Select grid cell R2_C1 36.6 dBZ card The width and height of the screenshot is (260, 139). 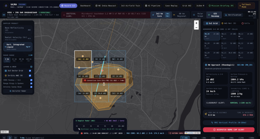point(229,55)
